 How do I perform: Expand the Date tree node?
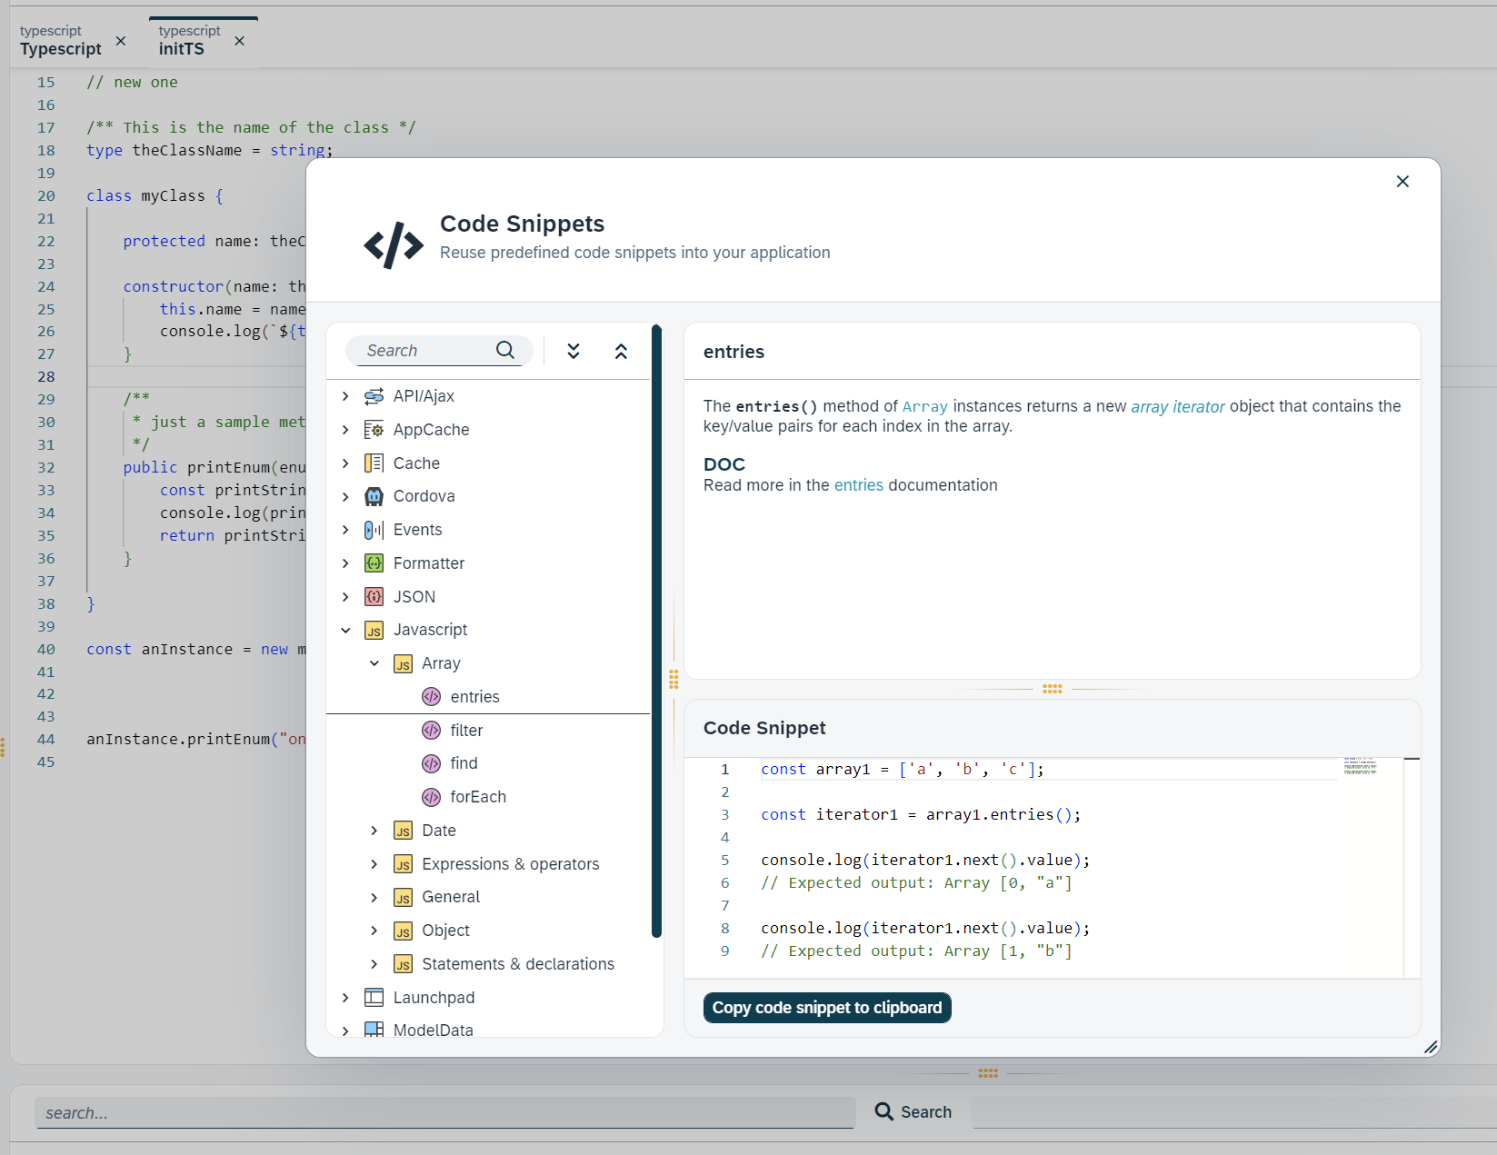(374, 831)
